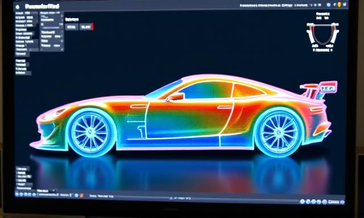Open the gear icon at the bottom-right corner
The image size is (364, 218).
point(342,202)
